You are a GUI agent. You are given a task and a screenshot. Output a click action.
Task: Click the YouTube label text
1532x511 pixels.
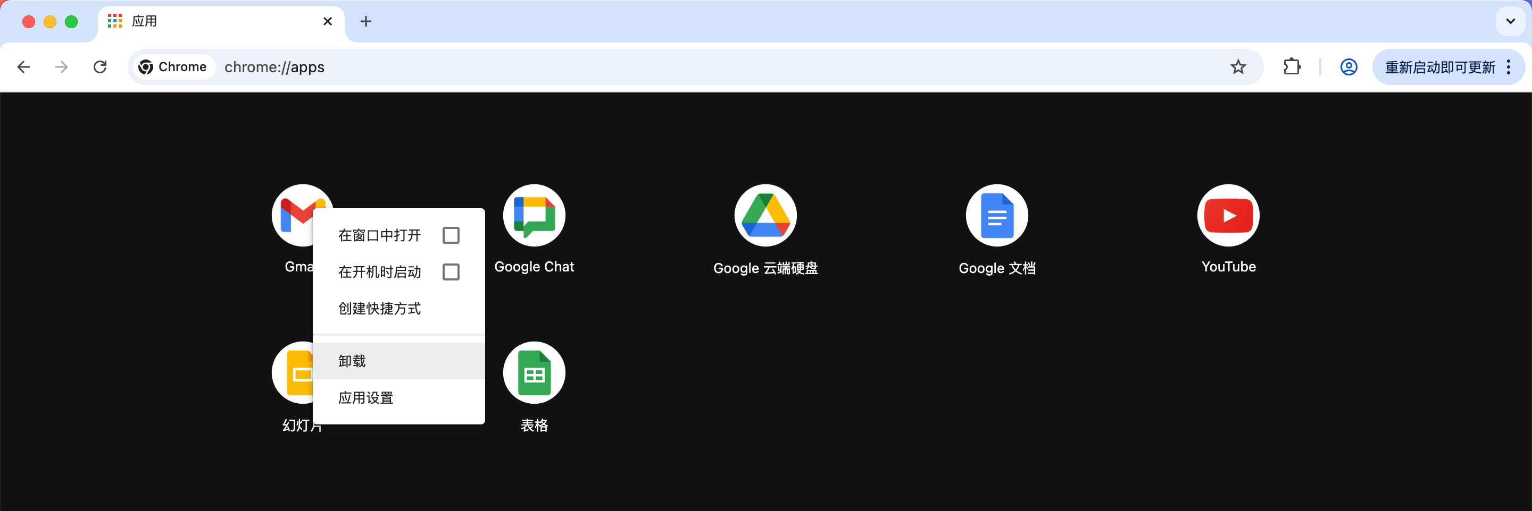[x=1228, y=267]
